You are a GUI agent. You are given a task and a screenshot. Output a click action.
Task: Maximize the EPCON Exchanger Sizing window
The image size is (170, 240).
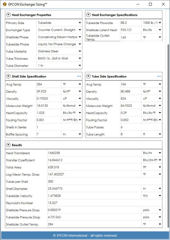150,4
